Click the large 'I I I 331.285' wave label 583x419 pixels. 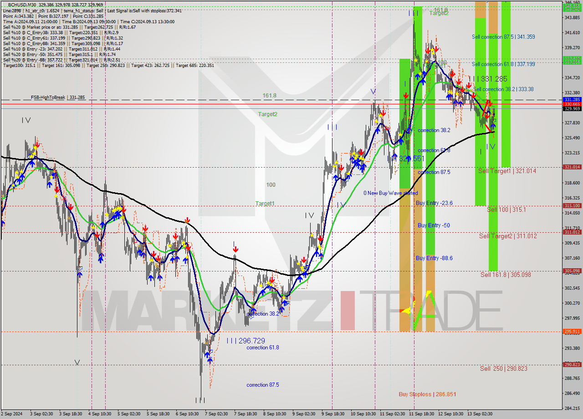(x=488, y=79)
